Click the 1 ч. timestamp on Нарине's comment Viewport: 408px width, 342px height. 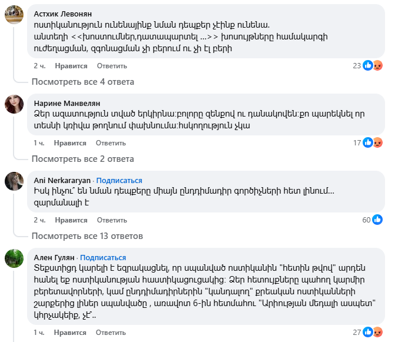click(39, 142)
